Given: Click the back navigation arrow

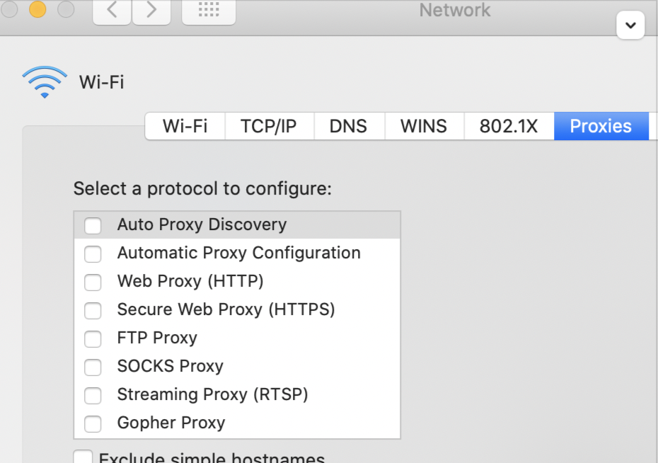Looking at the screenshot, I should coord(112,11).
